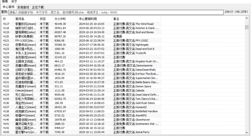Viewport: 251px width, 136px height.
Task: Click update time 2024-03-05 21:35:14
Action: 92,90
